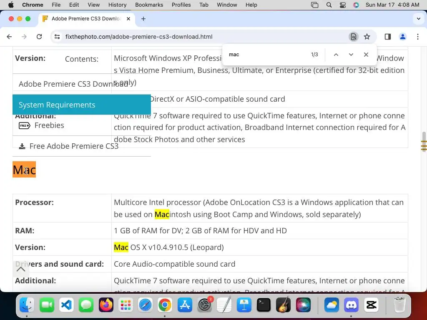Image resolution: width=427 pixels, height=320 pixels.
Task: Open Messages from the Dock
Action: point(86,305)
